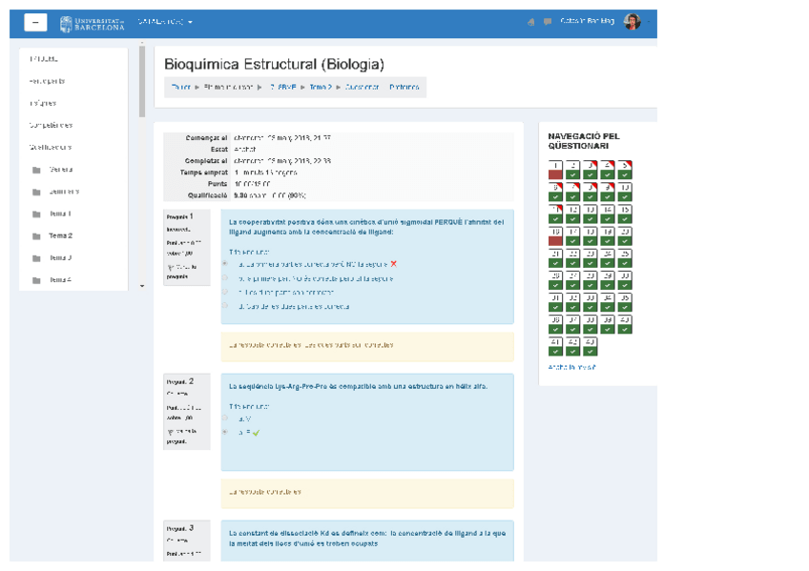Screen dimensions: 809x571
Task: Open the Tema 4 section in sidebar
Action: coord(60,280)
